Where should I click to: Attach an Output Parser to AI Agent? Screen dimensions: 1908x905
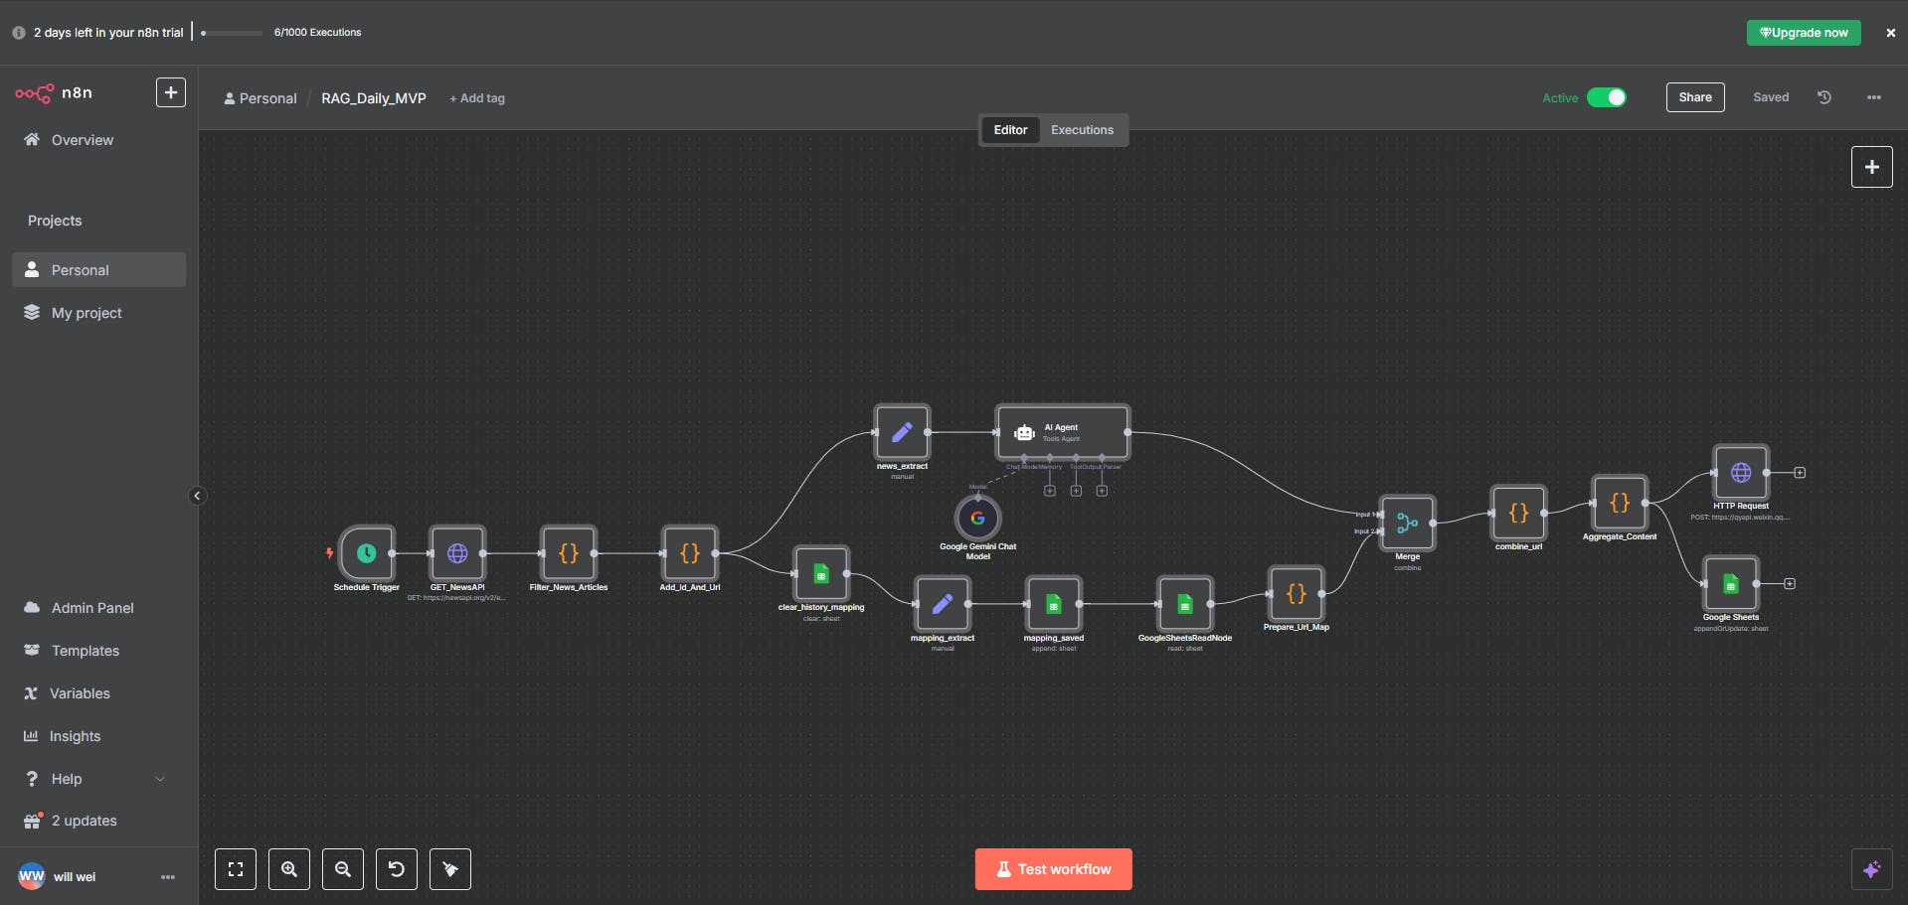pos(1102,491)
